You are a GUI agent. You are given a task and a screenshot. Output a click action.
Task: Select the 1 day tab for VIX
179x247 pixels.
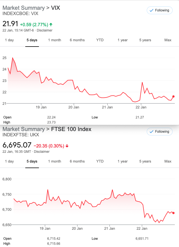[9, 40]
